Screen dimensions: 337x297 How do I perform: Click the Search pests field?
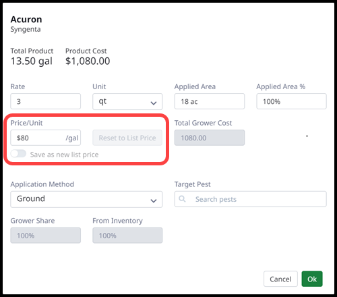[x=251, y=199]
